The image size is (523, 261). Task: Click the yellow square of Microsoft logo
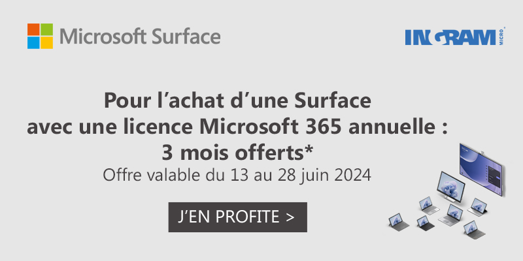(x=46, y=42)
